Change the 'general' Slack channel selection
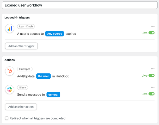The height and width of the screenshot is (125, 159). [x=53, y=95]
